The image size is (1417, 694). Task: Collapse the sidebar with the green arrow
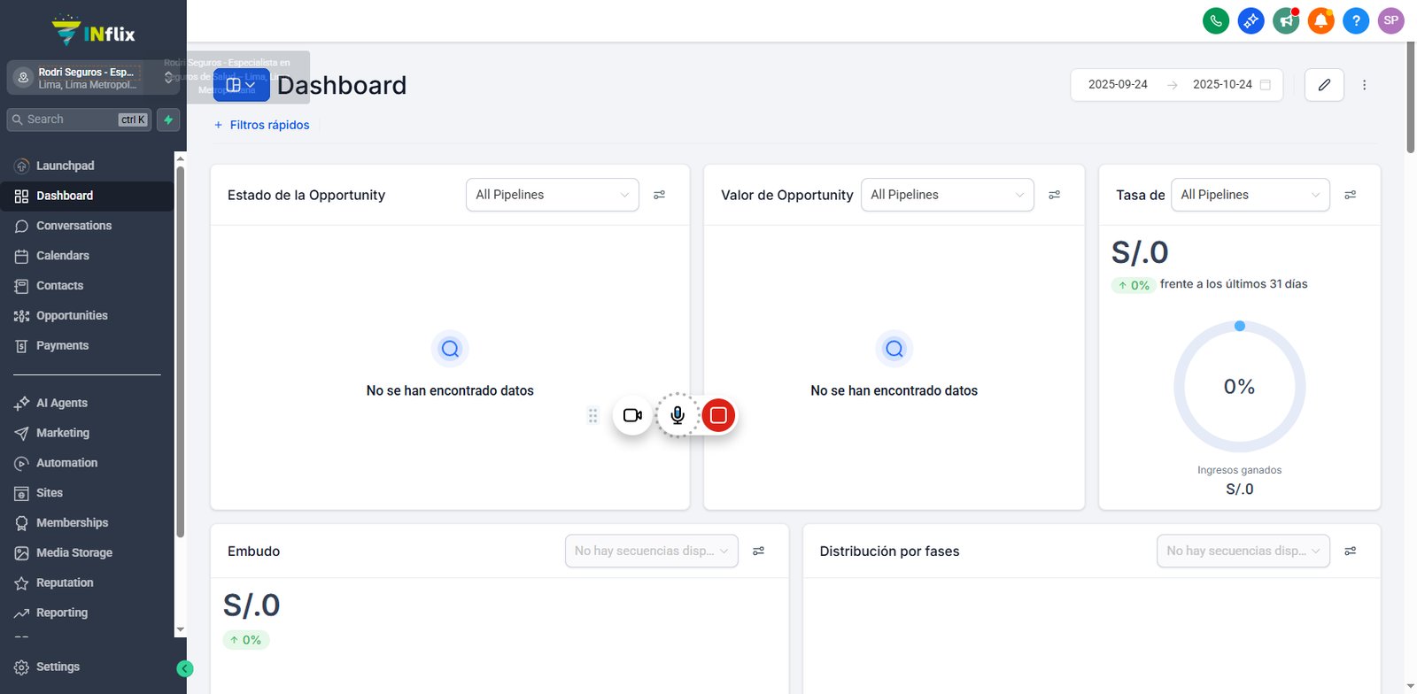point(184,669)
